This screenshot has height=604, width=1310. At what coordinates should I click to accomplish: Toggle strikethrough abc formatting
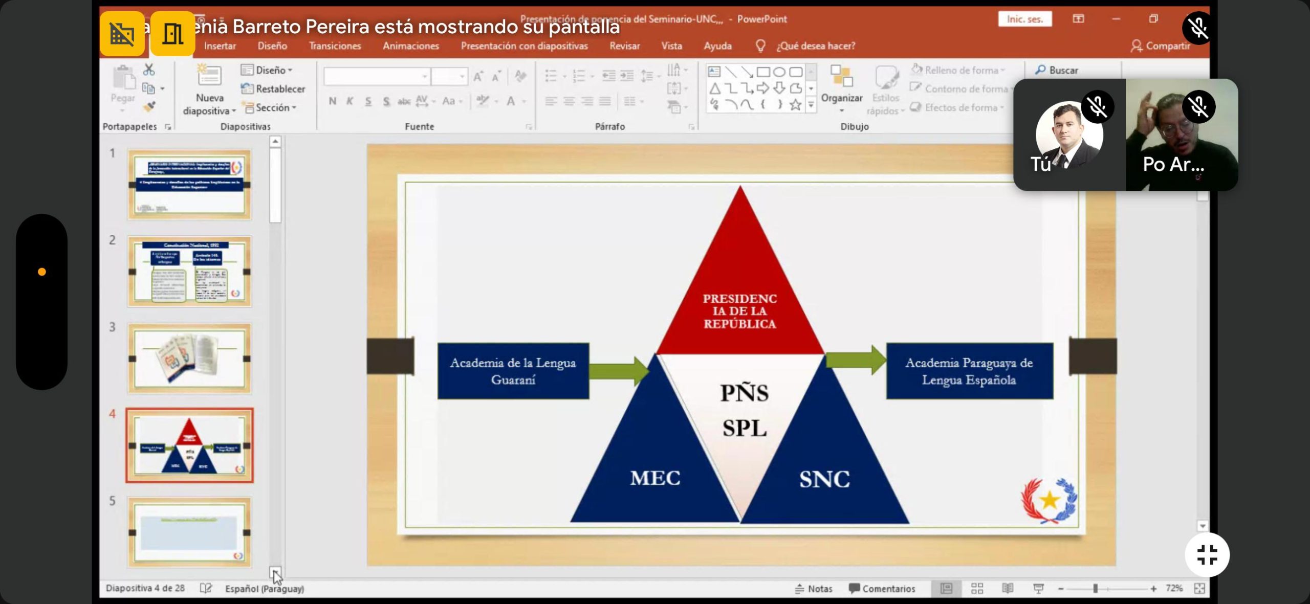404,101
